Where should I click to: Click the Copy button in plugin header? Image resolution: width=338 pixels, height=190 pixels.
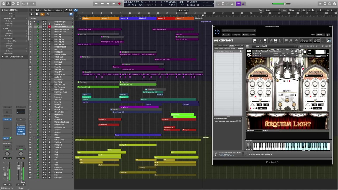click(x=245, y=35)
